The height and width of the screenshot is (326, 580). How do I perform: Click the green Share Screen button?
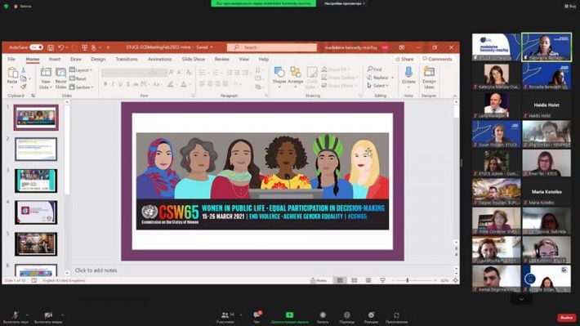pyautogui.click(x=290, y=317)
